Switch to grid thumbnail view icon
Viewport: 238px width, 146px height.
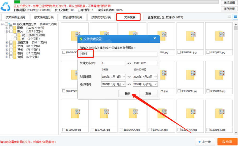pos(235,17)
